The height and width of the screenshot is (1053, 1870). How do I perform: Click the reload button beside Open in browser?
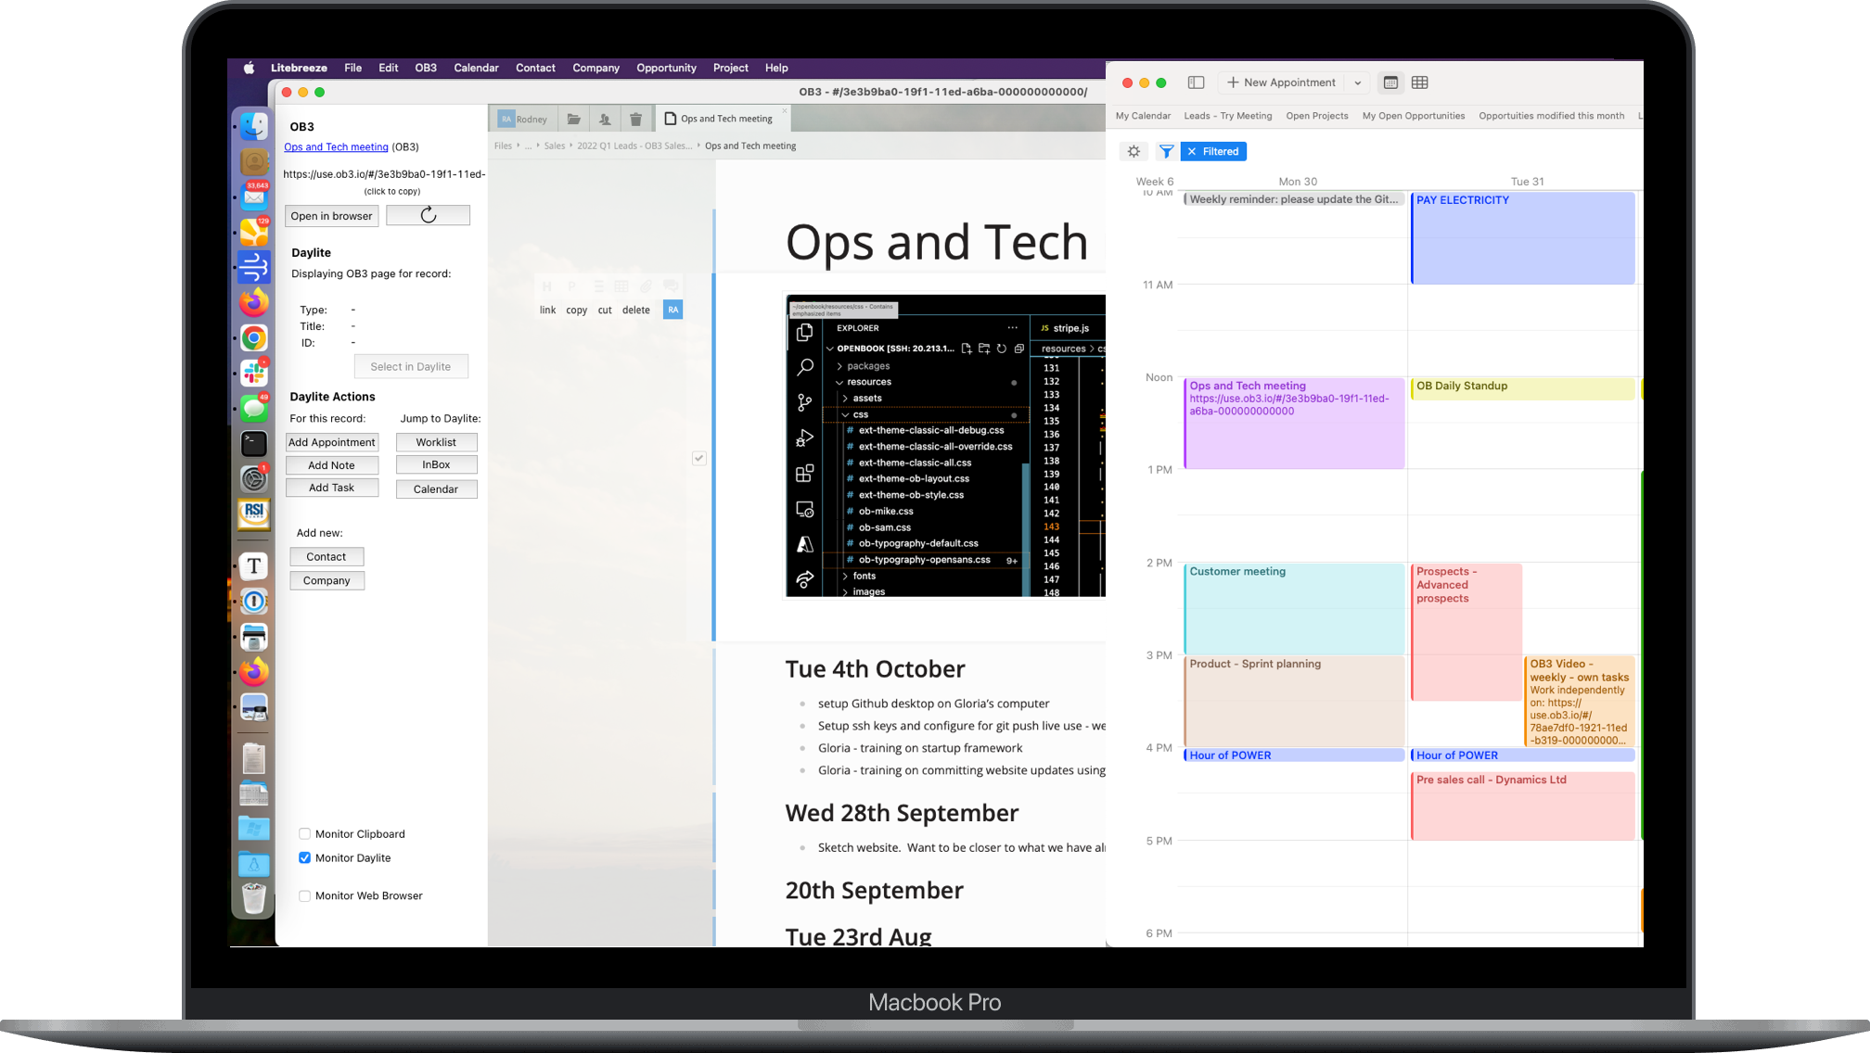point(428,215)
